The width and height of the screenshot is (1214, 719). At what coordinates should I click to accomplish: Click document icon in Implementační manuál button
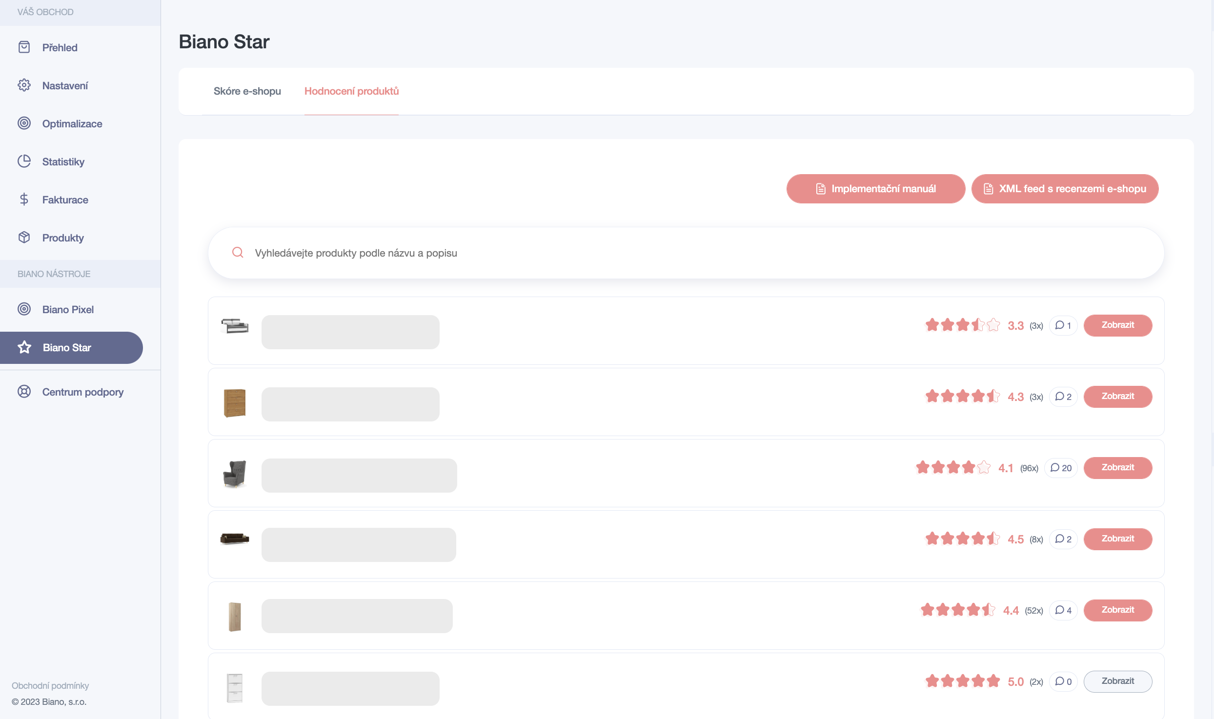pos(821,189)
